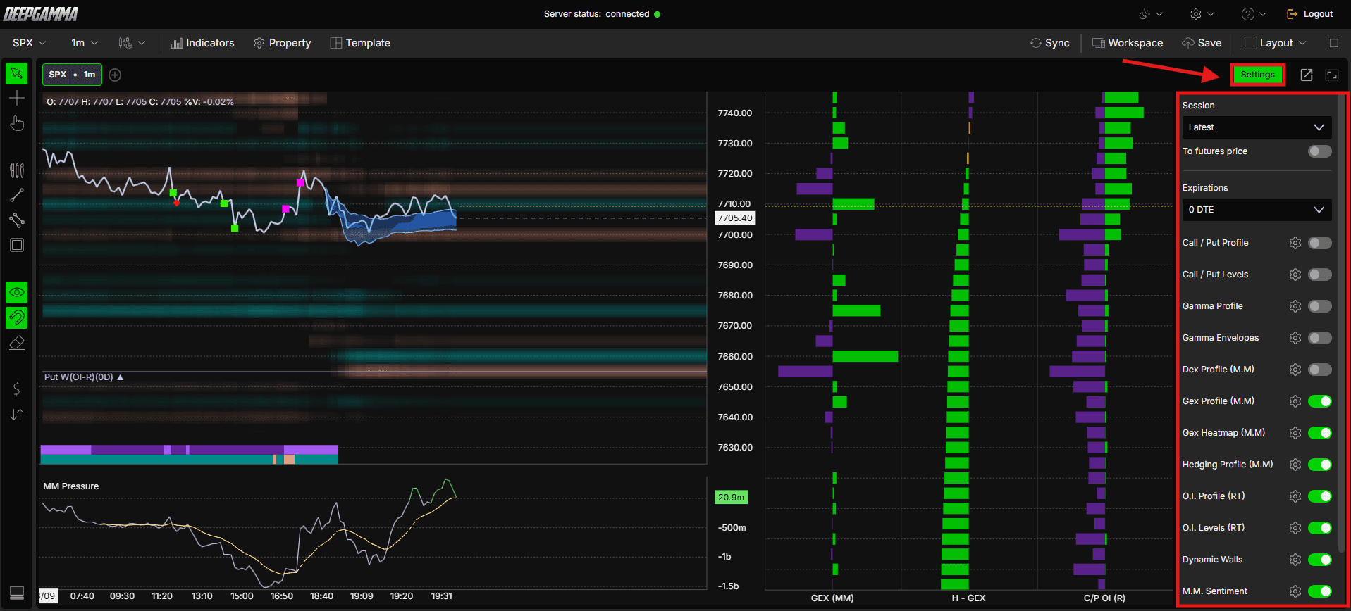Pop out the chart in new window
The image size is (1351, 611).
pyautogui.click(x=1306, y=75)
